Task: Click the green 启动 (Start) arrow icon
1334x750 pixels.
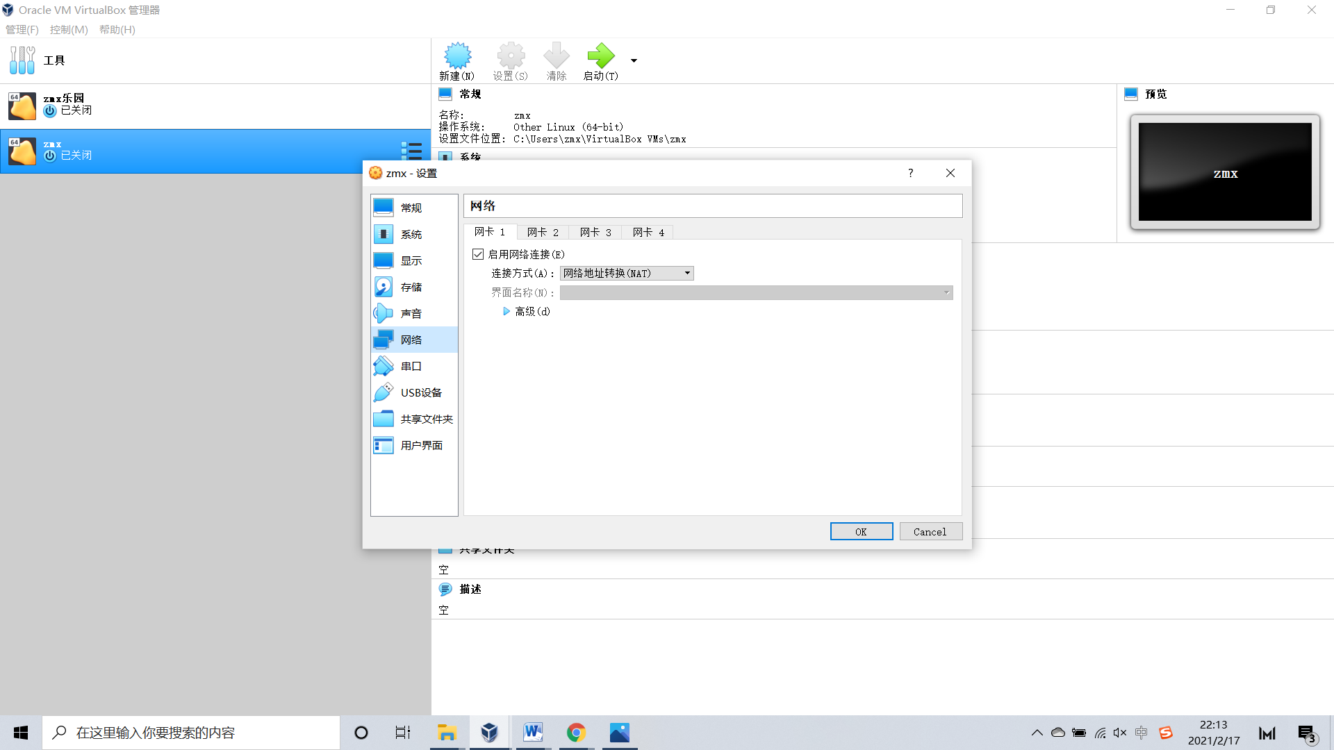Action: [600, 56]
